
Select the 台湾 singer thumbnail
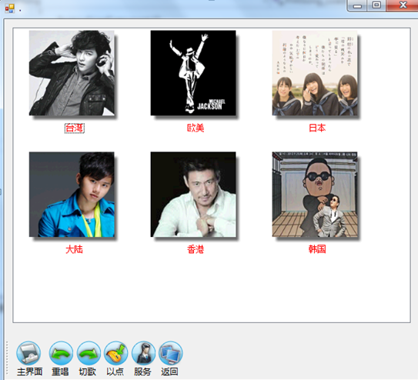click(x=72, y=73)
